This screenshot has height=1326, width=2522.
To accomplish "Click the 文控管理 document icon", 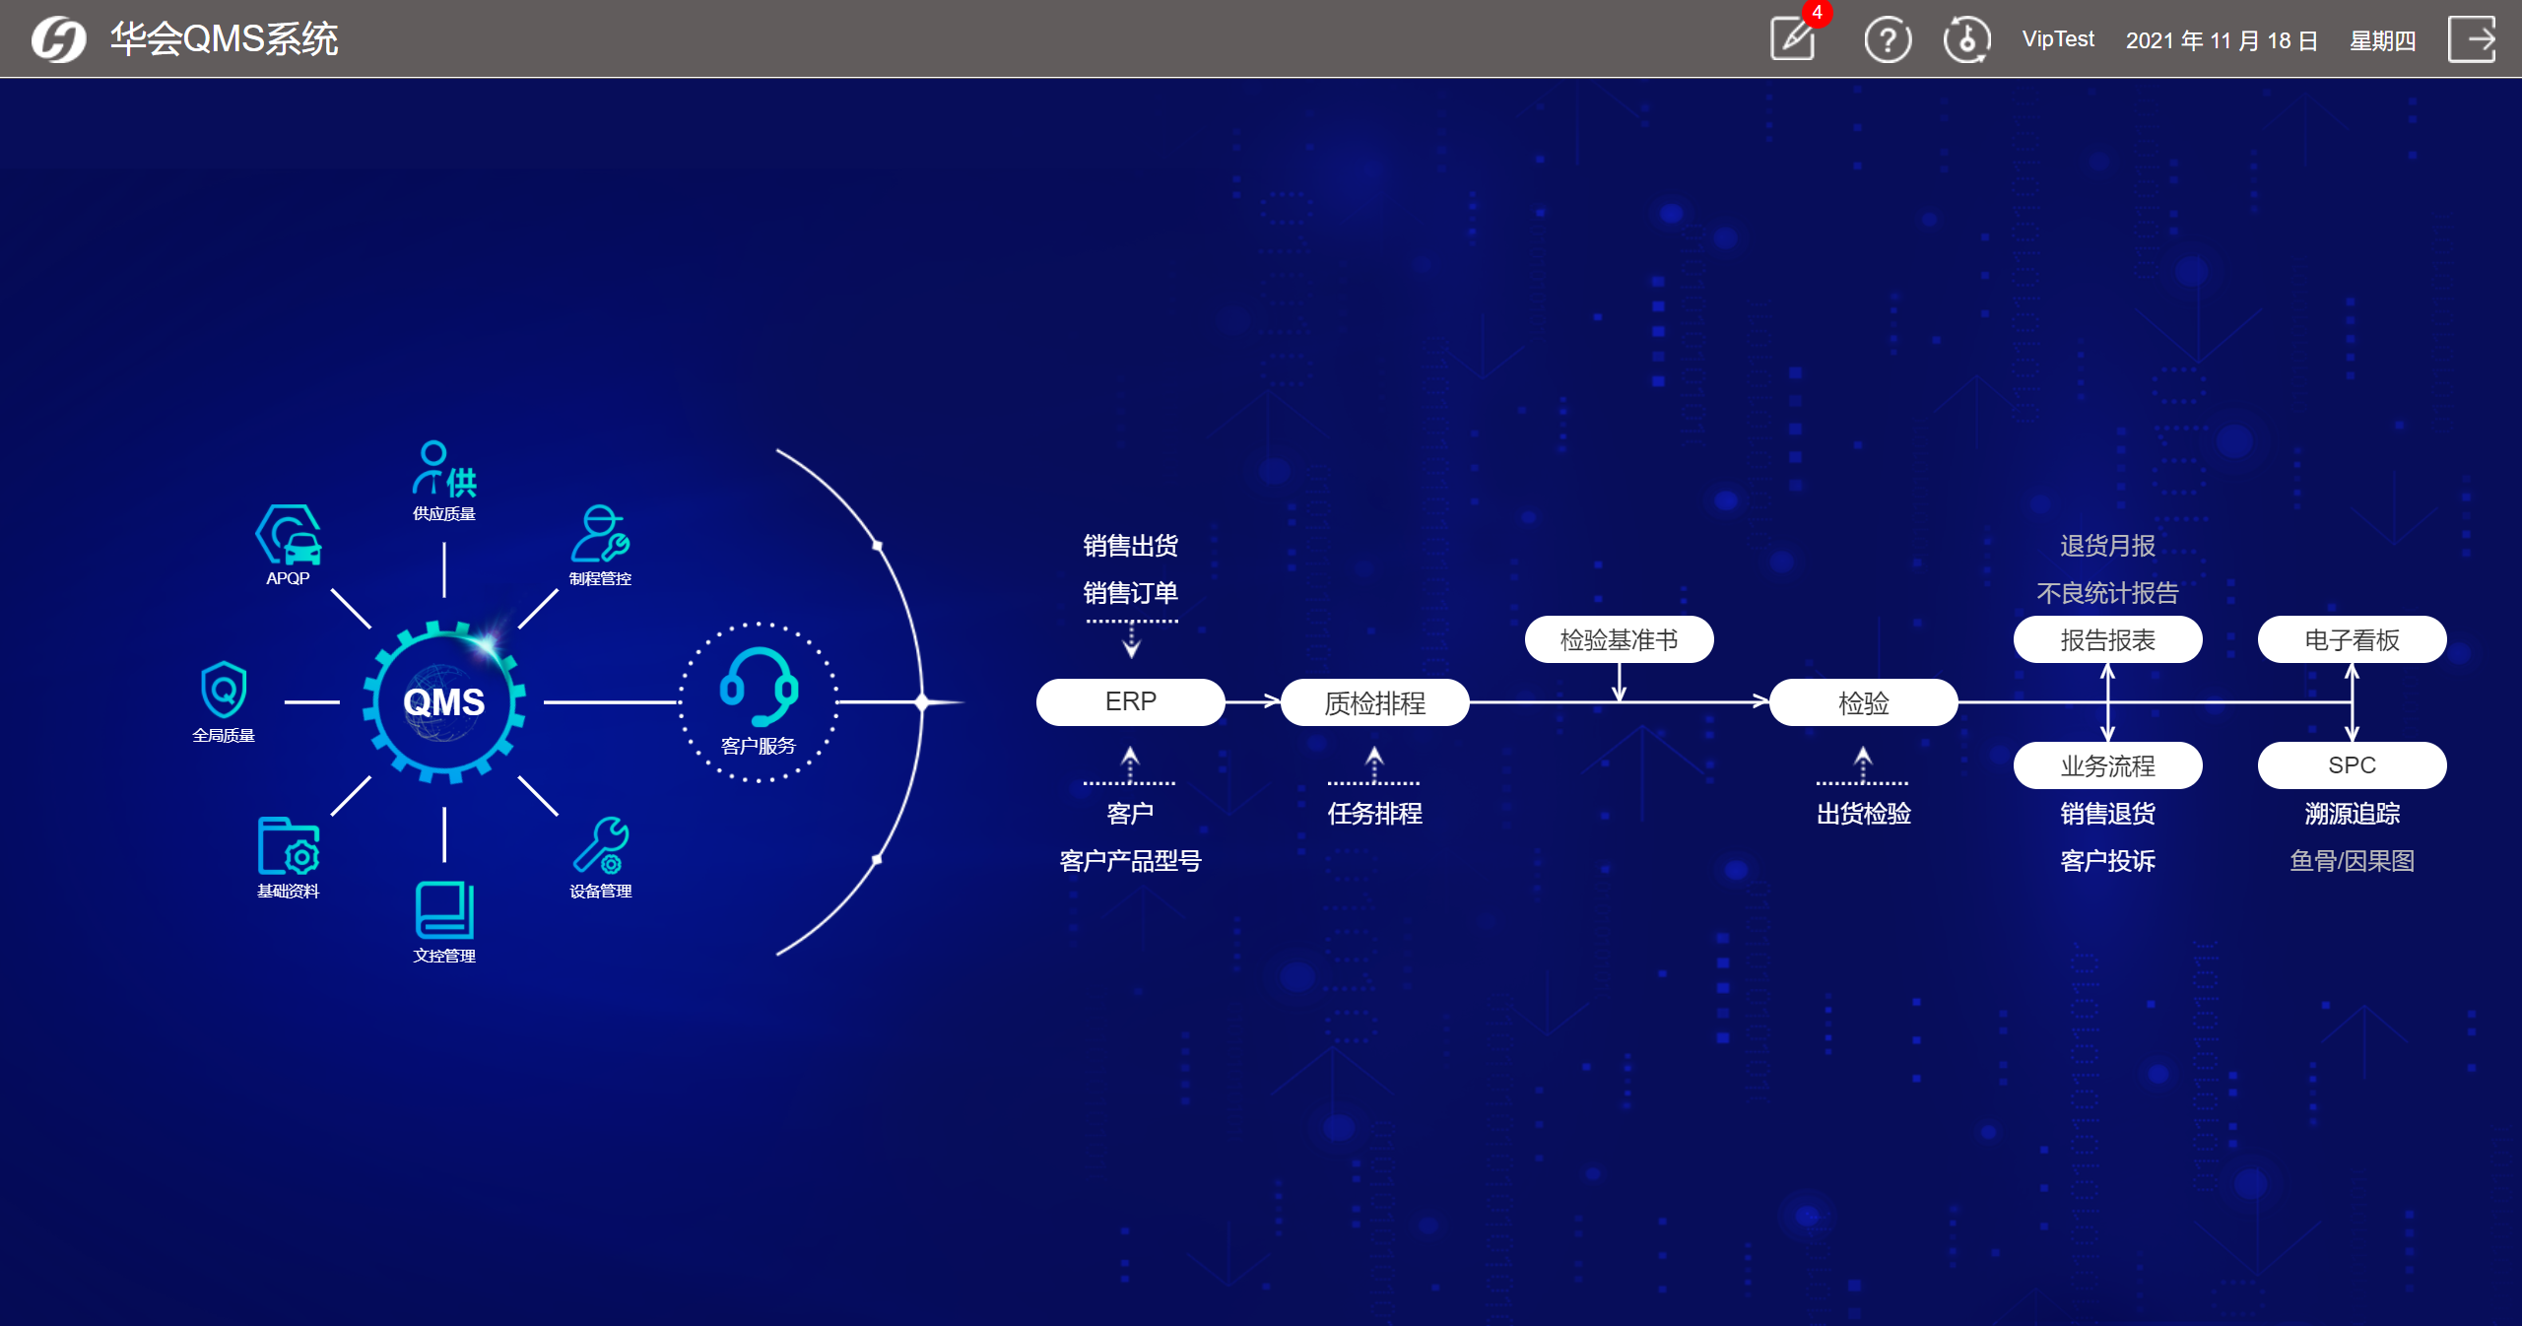I will pyautogui.click(x=443, y=911).
